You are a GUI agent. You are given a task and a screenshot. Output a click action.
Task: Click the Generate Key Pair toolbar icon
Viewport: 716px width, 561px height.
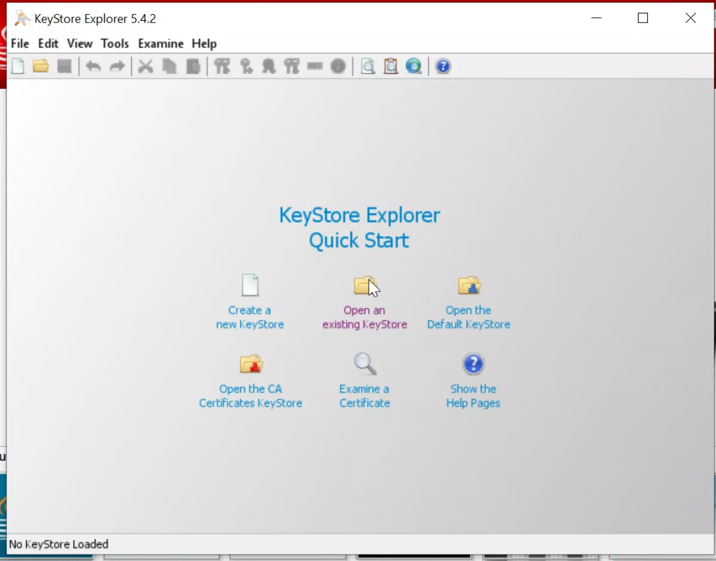(x=222, y=66)
